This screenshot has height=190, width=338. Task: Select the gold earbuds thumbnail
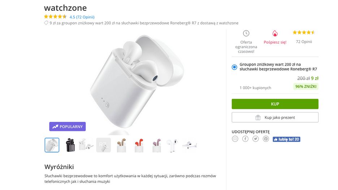point(121,145)
